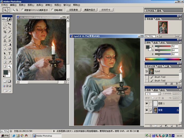Switch to the 动作 tab
The height and width of the screenshot is (138, 184).
[x=160, y=67]
